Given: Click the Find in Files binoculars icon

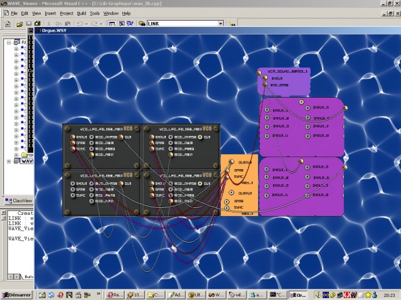Looking at the screenshot, I should click(139, 23).
